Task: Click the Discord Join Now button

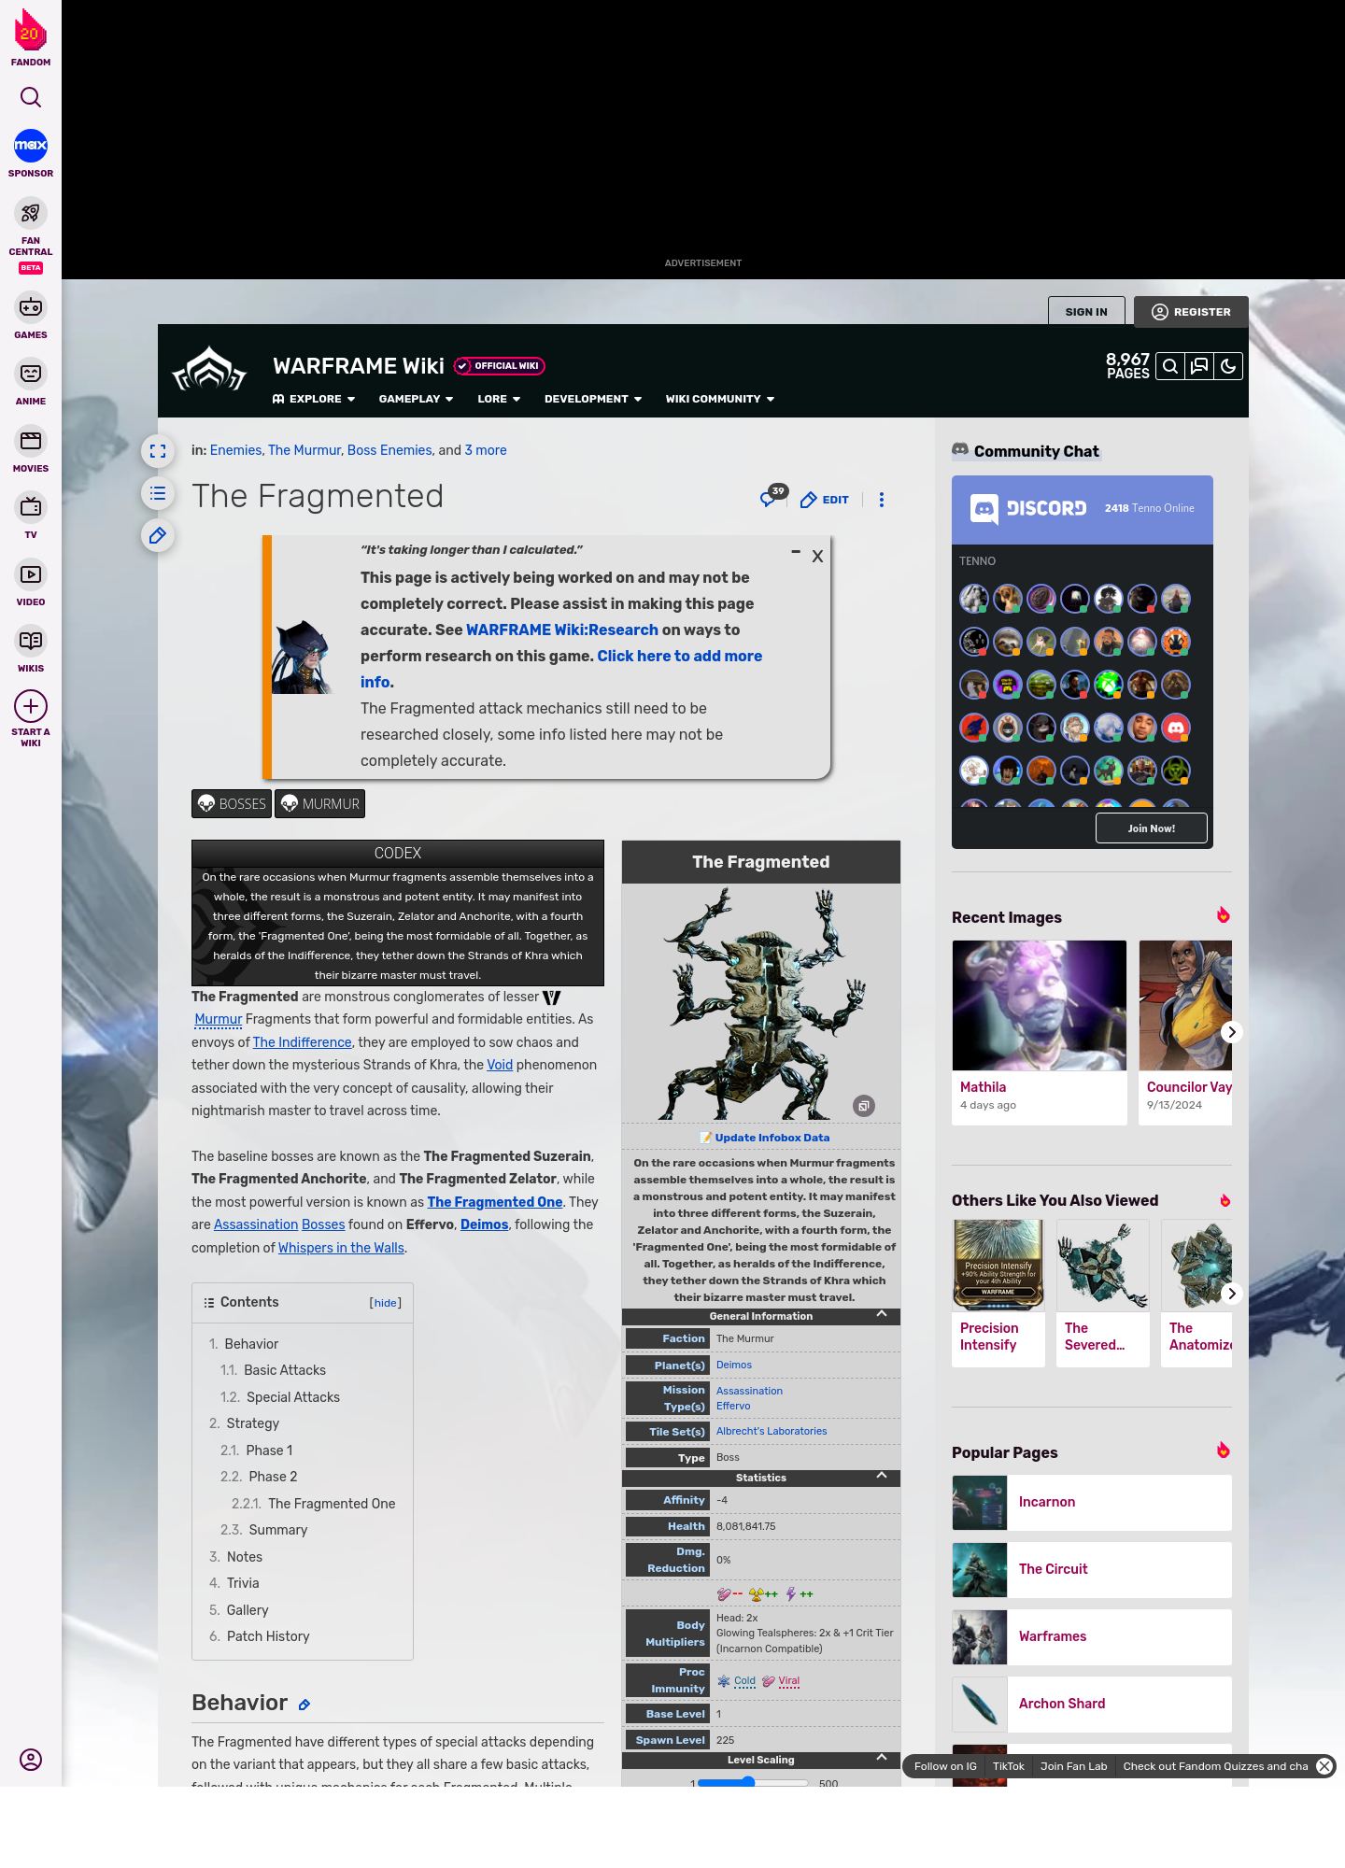Action: (1151, 828)
